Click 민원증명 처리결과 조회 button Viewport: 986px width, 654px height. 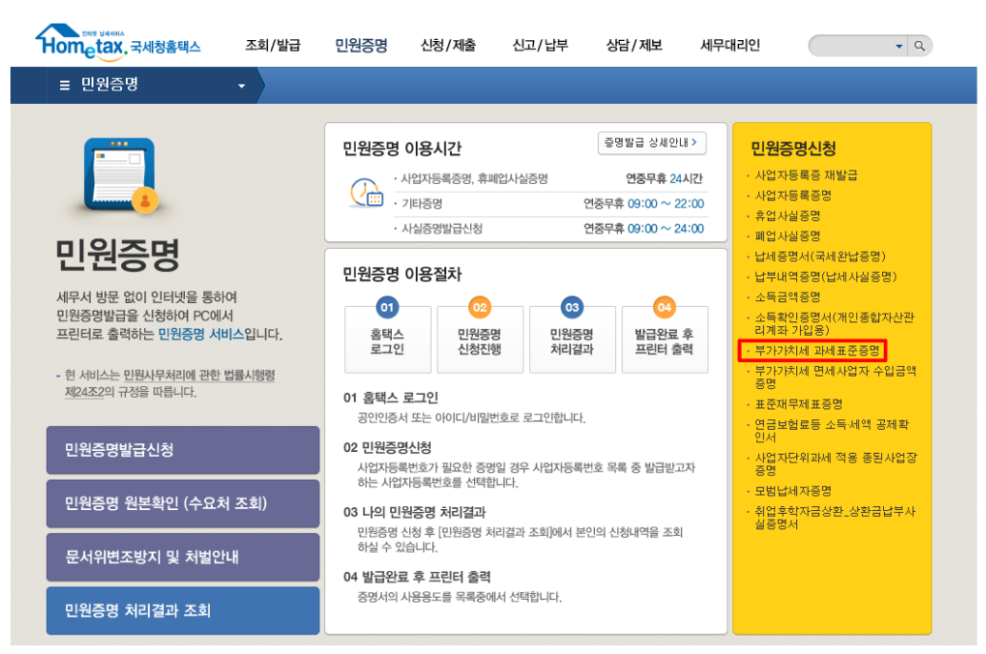pyautogui.click(x=182, y=610)
